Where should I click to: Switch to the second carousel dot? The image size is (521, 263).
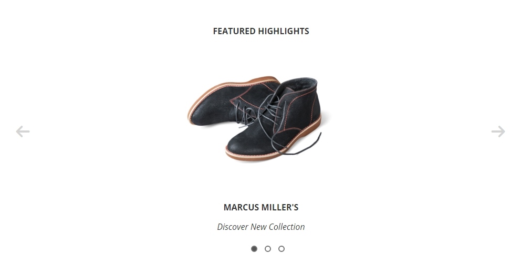point(268,249)
